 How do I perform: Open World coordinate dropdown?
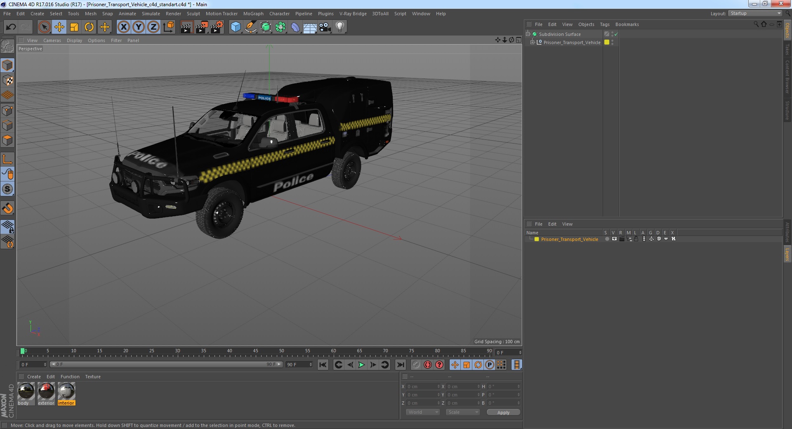422,412
